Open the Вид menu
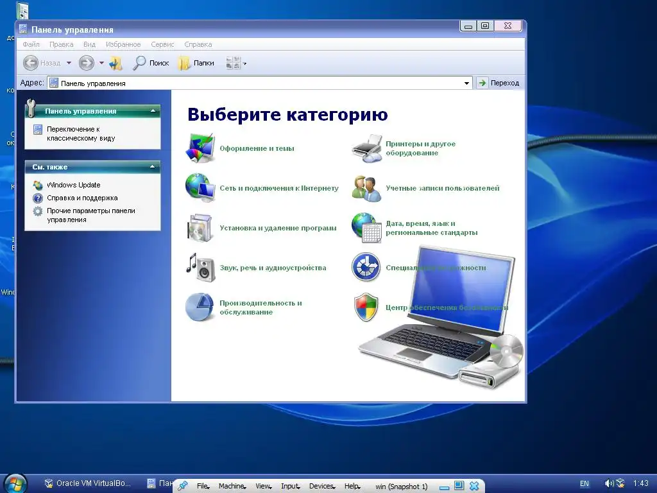Screen dimensions: 657x493 [x=89, y=44]
